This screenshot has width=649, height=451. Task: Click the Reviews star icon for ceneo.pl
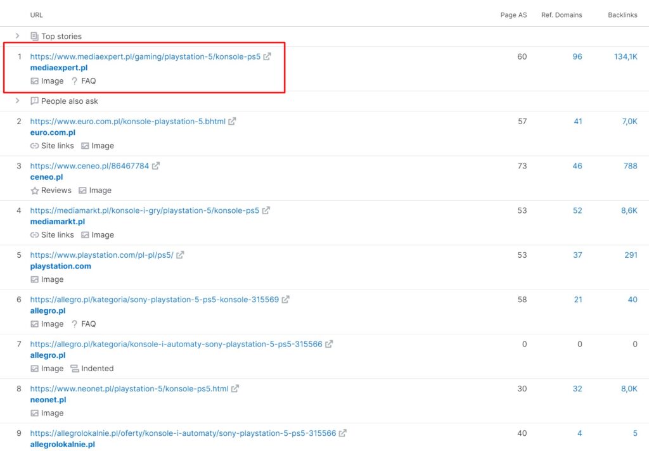(34, 190)
